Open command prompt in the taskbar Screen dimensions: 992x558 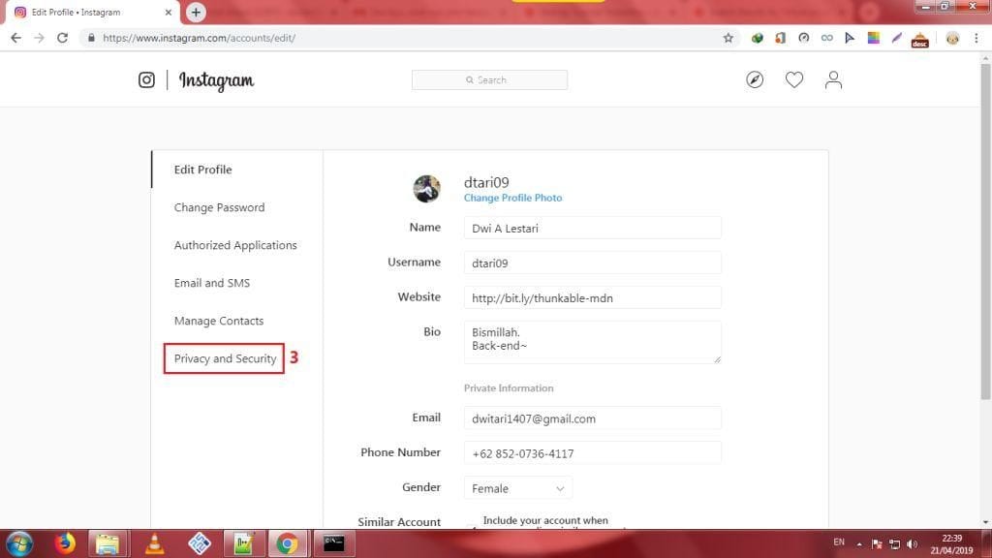pos(333,543)
